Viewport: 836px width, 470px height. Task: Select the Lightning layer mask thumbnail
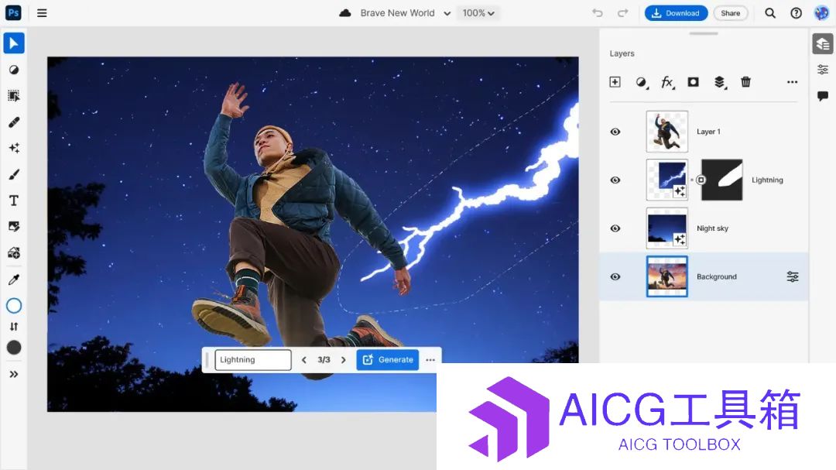(x=722, y=180)
